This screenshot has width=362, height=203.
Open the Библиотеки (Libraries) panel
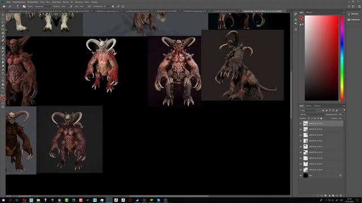pos(353,20)
